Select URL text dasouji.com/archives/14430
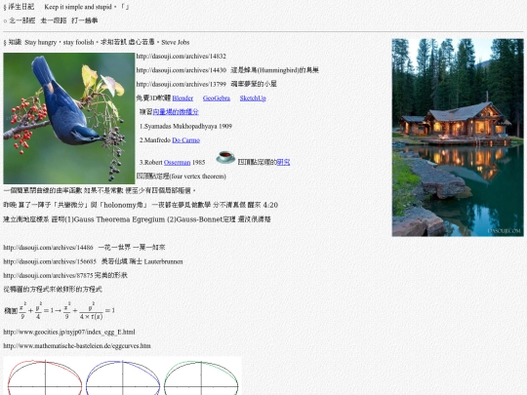The image size is (527, 395). coord(181,70)
